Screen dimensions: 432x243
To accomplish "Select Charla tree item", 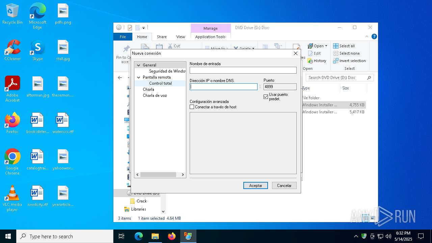I will 148,89.
